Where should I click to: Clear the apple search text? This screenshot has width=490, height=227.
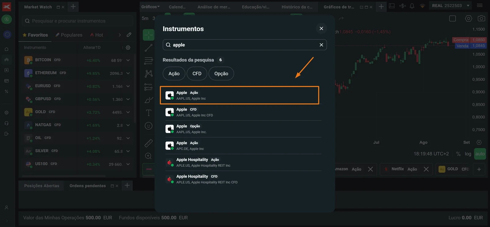(x=321, y=45)
